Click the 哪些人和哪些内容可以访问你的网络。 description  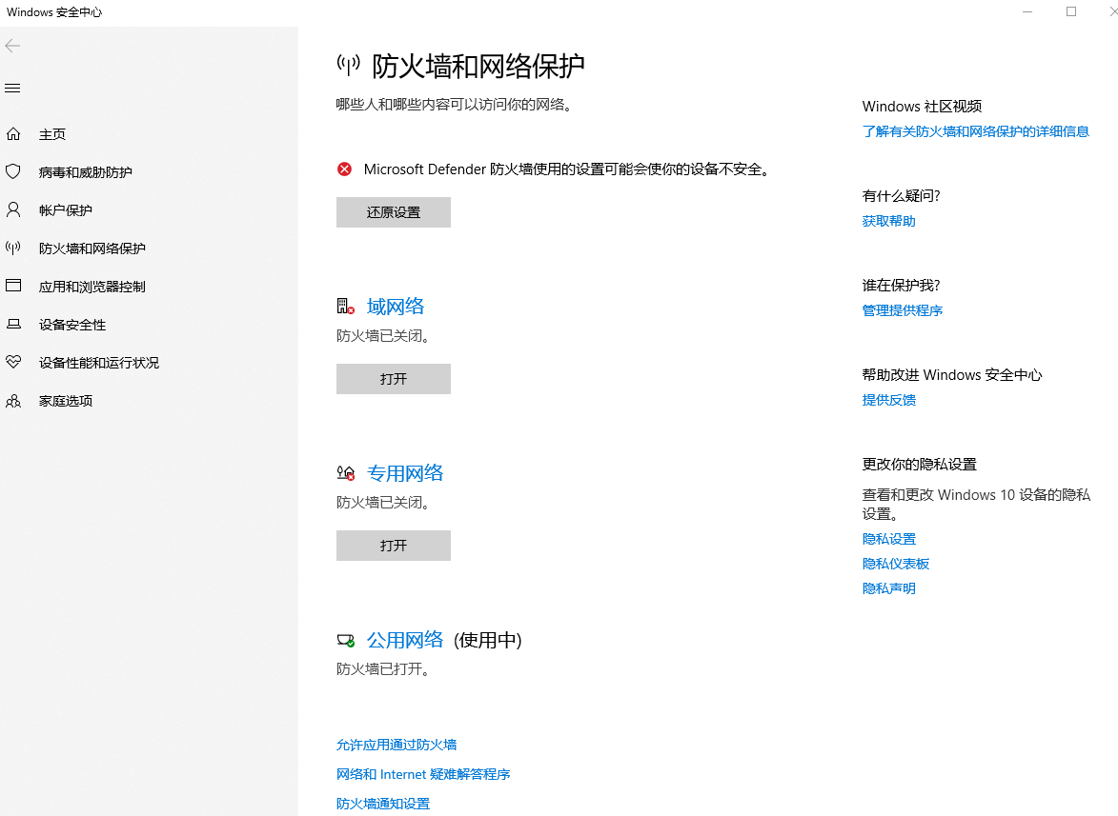coord(455,105)
